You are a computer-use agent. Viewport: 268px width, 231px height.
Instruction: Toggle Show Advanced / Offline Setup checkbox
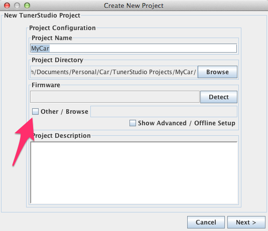click(132, 123)
